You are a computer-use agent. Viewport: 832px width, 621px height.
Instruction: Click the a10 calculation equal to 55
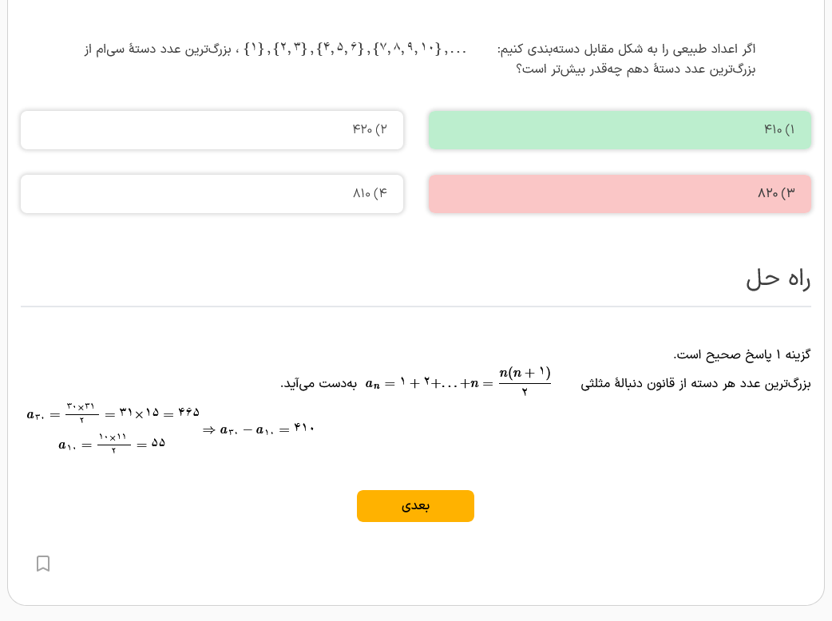tap(112, 444)
